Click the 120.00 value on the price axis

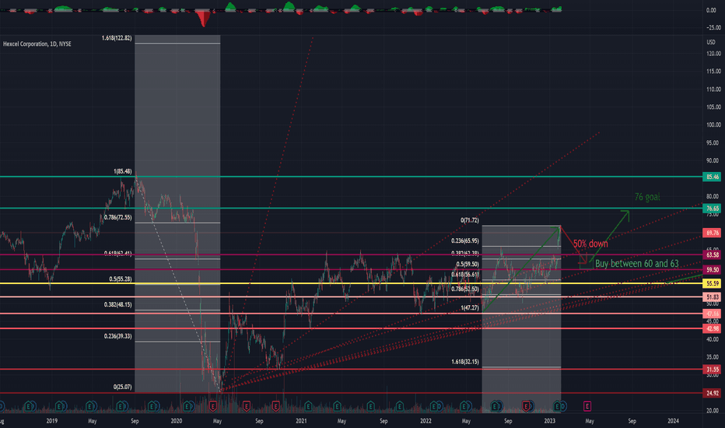(x=713, y=54)
